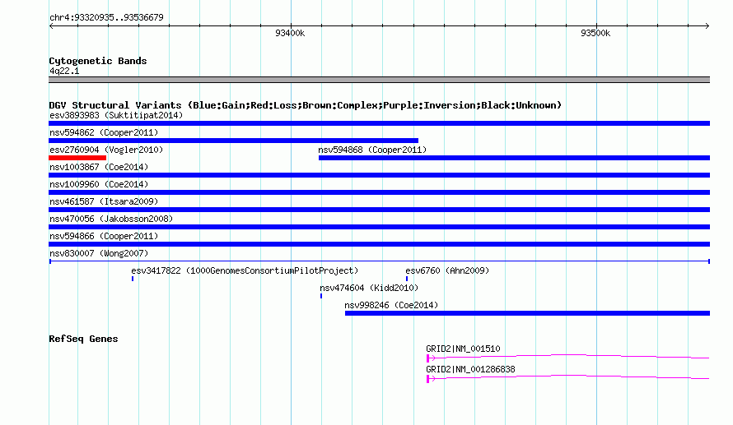The image size is (733, 425).
Task: Open the nsv470056 (Jakobsson2008) label
Action: click(x=111, y=219)
